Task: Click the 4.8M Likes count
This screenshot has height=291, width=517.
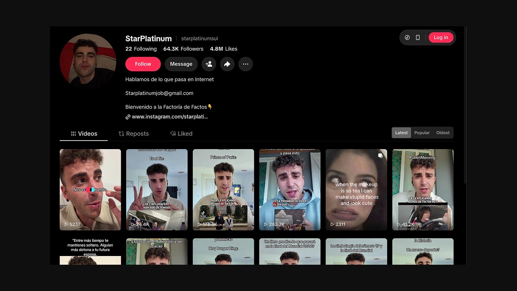Action: tap(224, 49)
